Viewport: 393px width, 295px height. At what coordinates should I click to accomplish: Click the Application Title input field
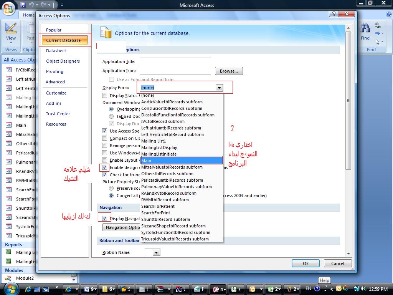[x=175, y=61]
